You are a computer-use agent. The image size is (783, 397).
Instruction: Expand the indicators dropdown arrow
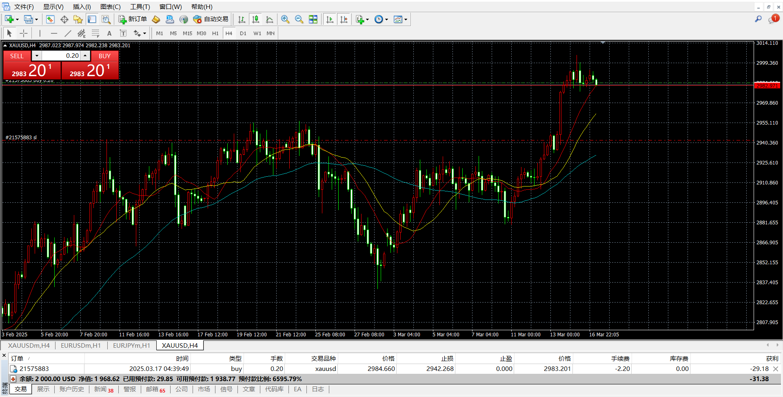[x=367, y=20]
